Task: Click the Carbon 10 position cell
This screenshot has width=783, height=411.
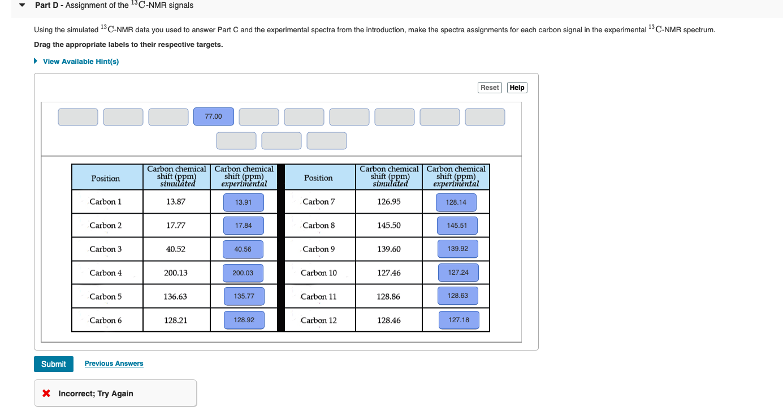Action: coord(320,273)
